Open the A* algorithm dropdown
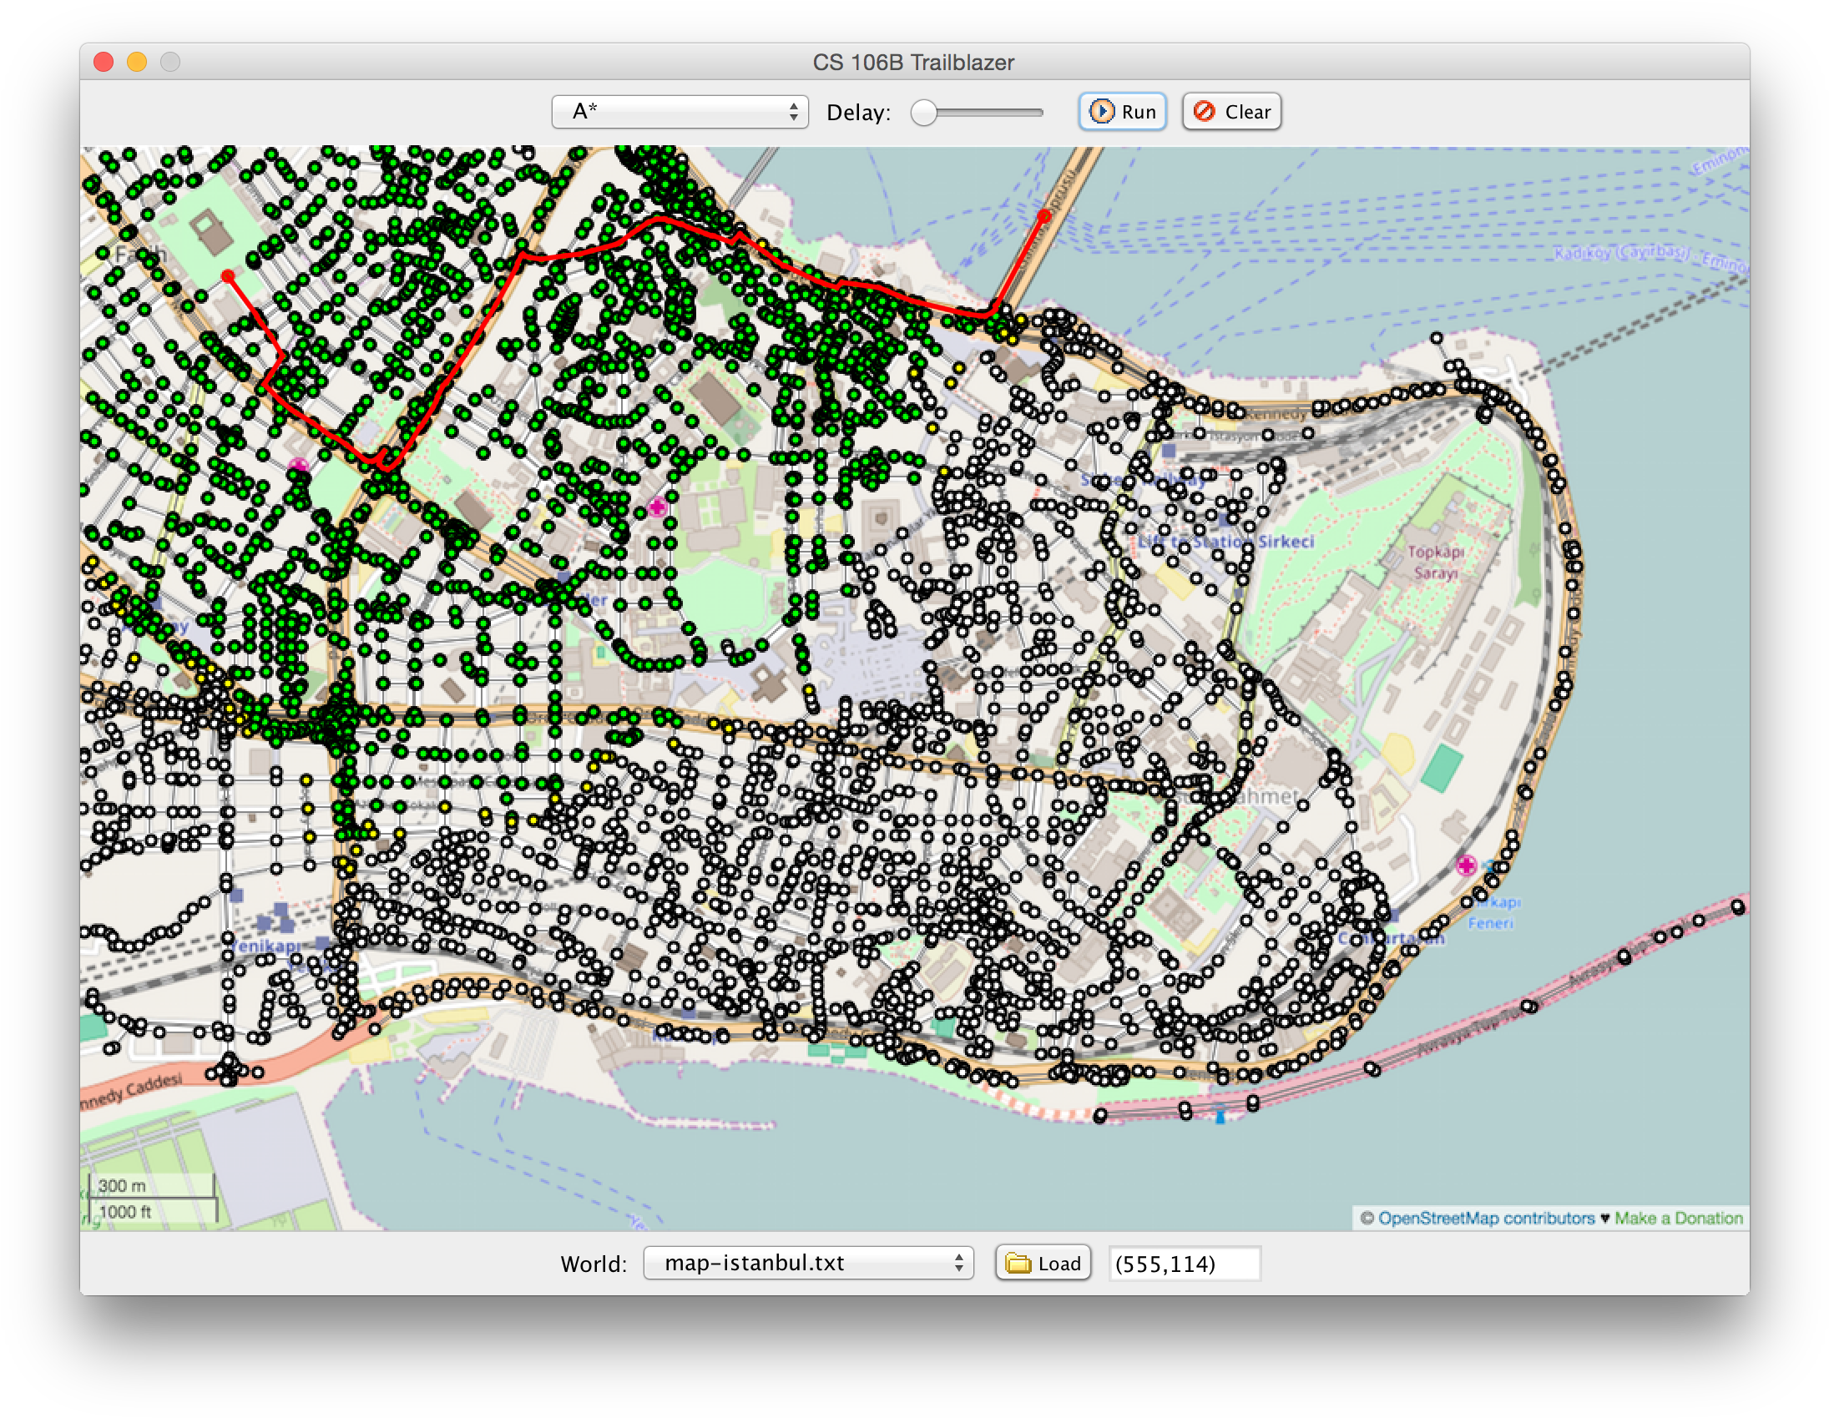 [680, 111]
